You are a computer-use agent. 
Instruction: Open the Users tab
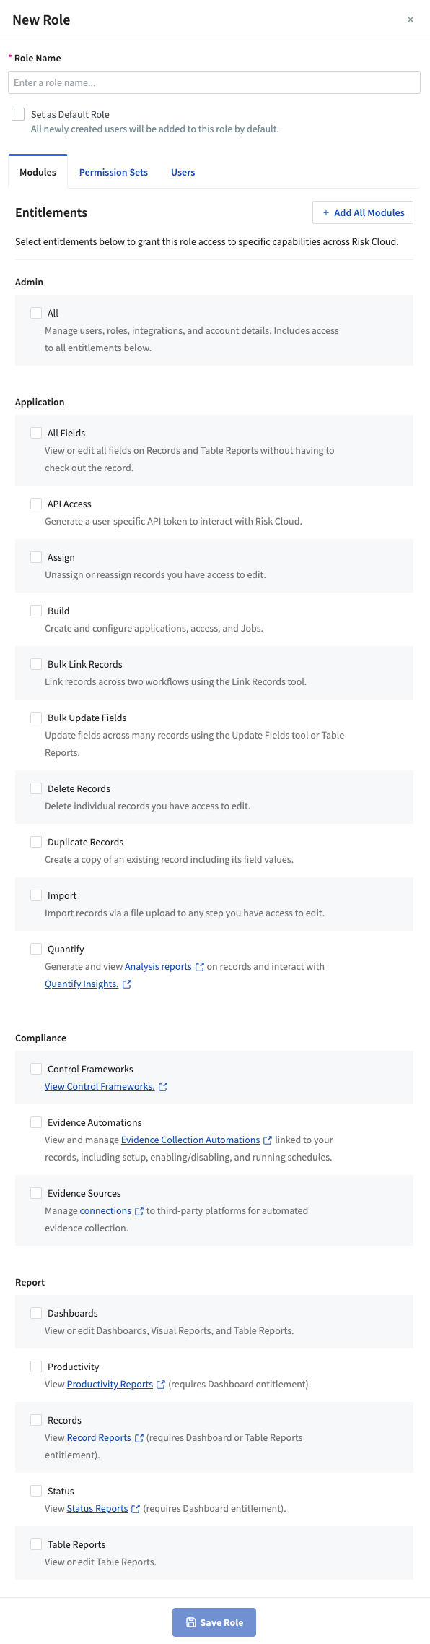tap(183, 173)
